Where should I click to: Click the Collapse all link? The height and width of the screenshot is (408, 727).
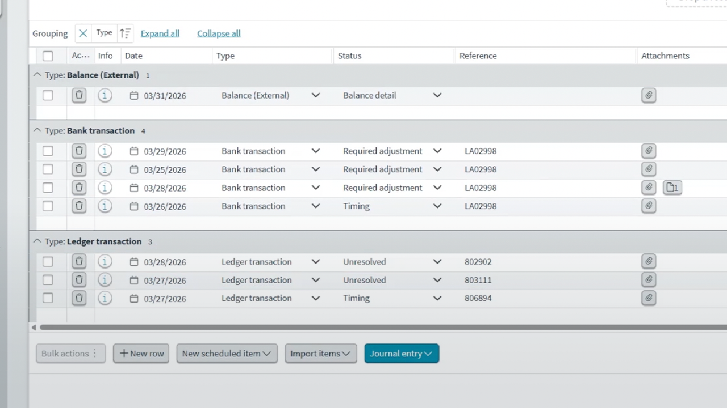[219, 33]
